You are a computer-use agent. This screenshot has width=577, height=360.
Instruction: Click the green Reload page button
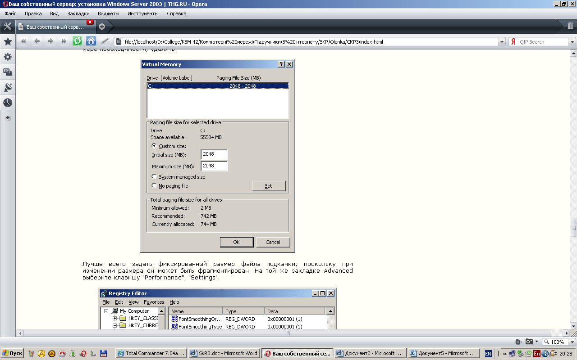(x=78, y=41)
